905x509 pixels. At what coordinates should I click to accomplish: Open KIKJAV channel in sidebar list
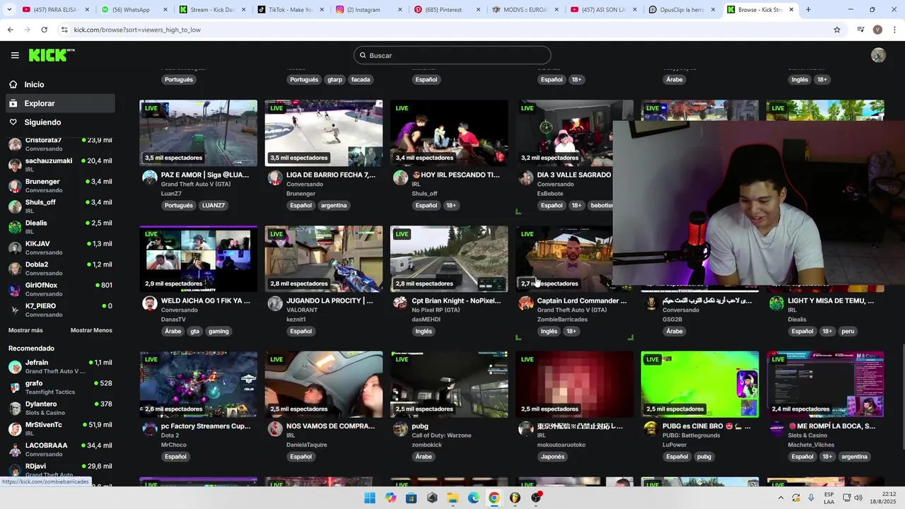[60, 247]
